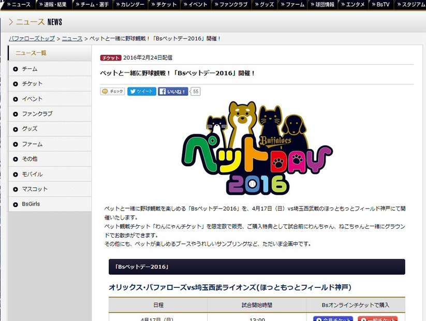Open ファンクラブ in the top navigation
The width and height of the screenshot is (426, 321).
231,4
